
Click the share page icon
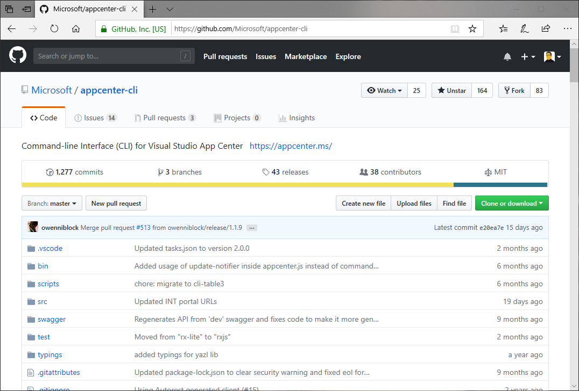coord(546,29)
